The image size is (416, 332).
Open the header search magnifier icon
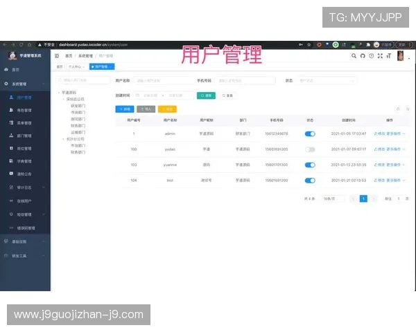coord(354,56)
